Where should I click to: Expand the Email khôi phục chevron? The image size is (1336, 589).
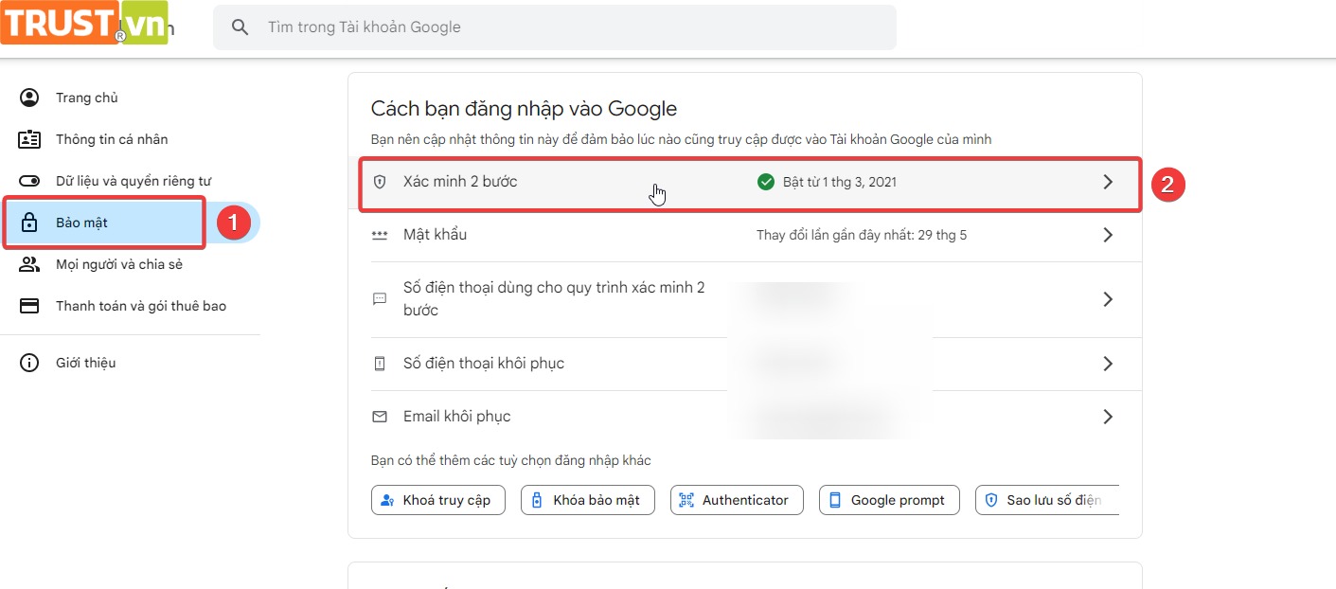point(1108,417)
